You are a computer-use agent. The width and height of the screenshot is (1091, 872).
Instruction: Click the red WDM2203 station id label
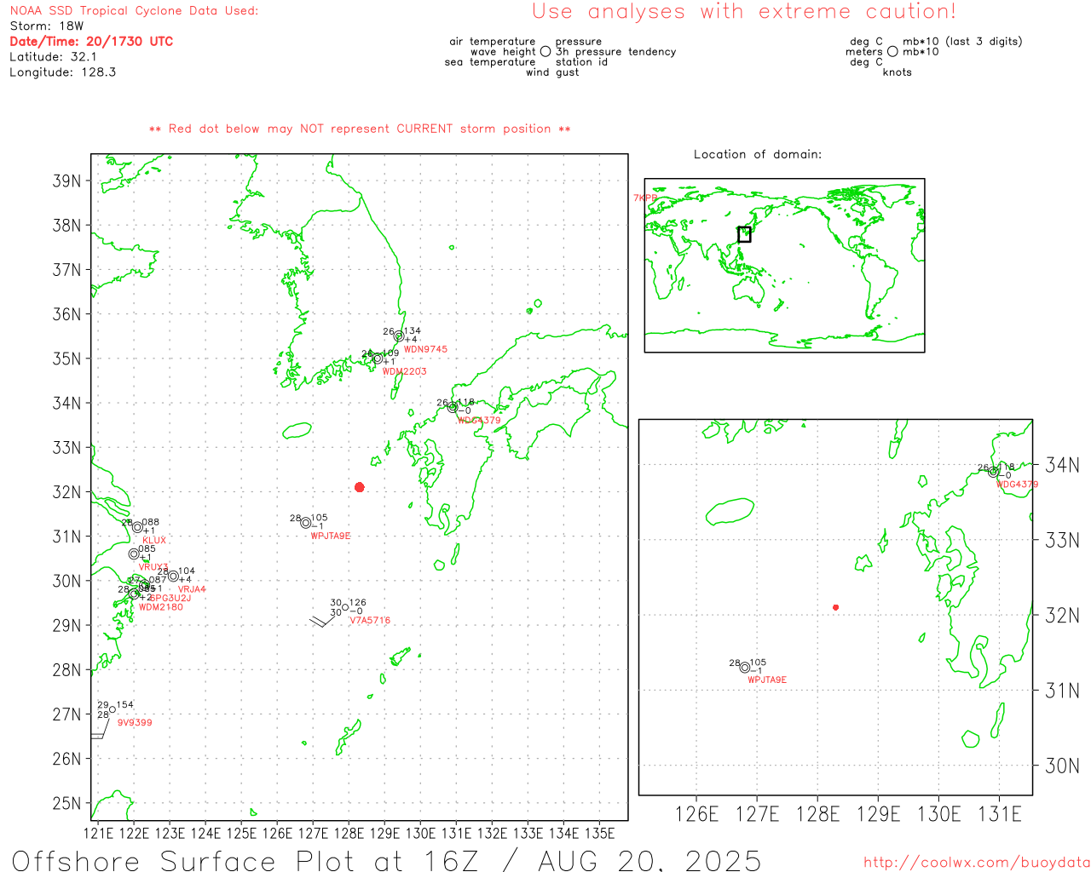(x=404, y=371)
